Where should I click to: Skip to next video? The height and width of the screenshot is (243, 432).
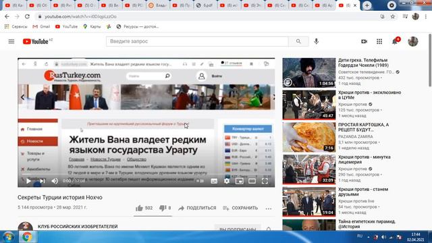pyautogui.click(x=42, y=181)
